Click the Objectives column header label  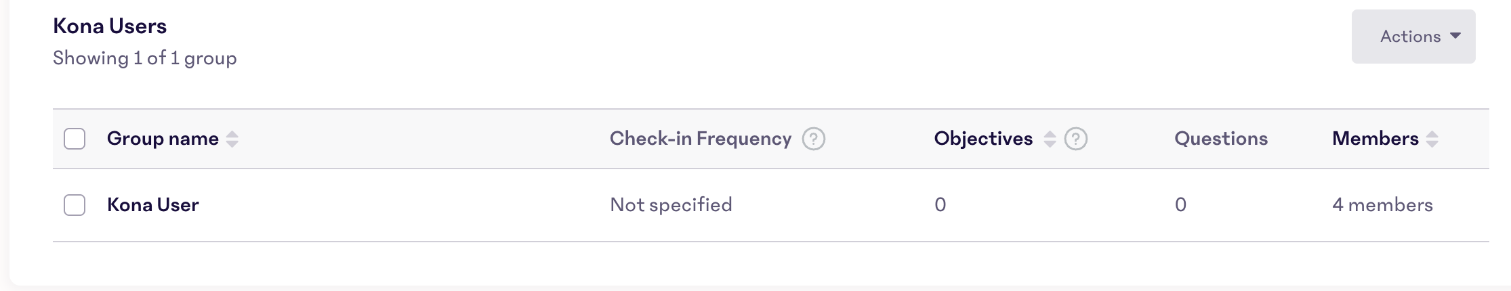click(983, 139)
